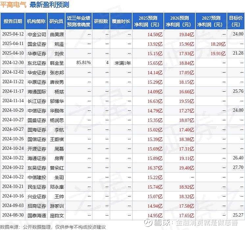Click the 覆盖时长 column header
This screenshot has height=230, width=245.
[121, 21]
